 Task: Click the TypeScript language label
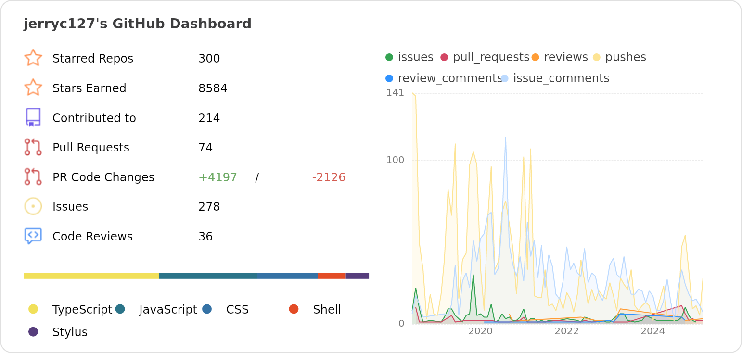[x=82, y=310]
